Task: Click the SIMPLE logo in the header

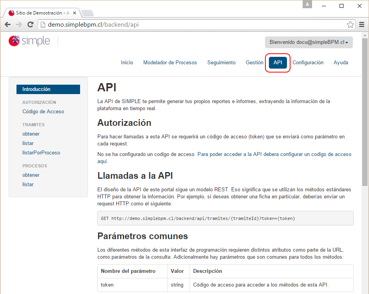Action: (x=29, y=41)
